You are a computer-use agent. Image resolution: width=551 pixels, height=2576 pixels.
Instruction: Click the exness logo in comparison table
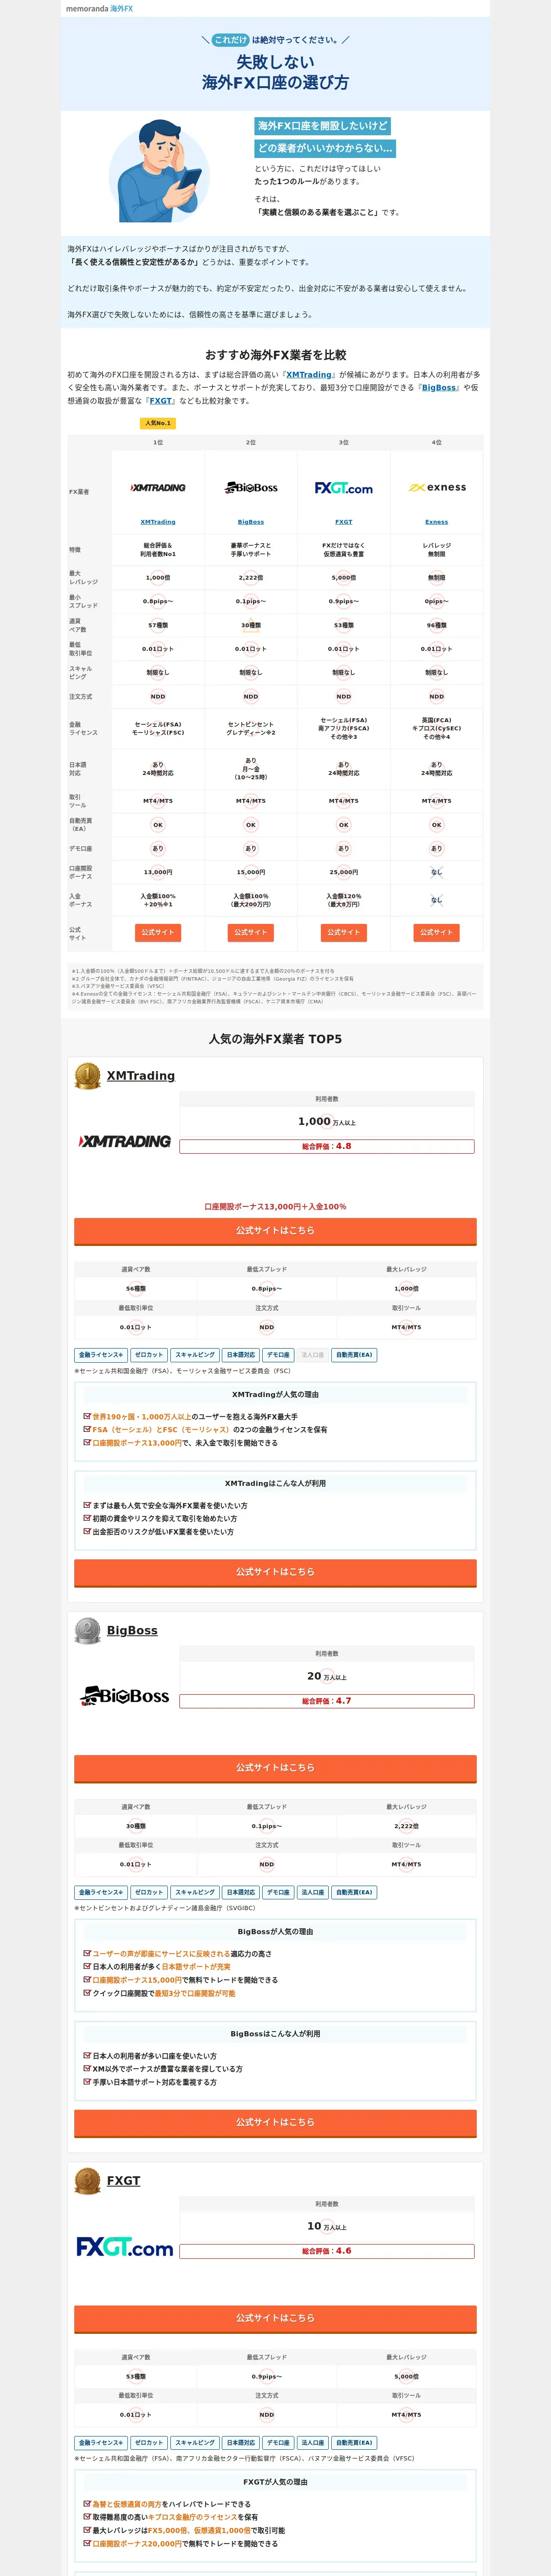pyautogui.click(x=437, y=488)
